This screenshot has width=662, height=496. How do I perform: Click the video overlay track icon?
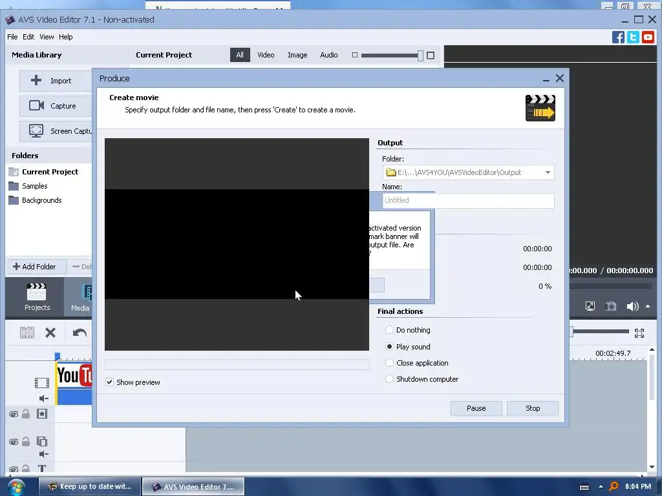(x=42, y=442)
